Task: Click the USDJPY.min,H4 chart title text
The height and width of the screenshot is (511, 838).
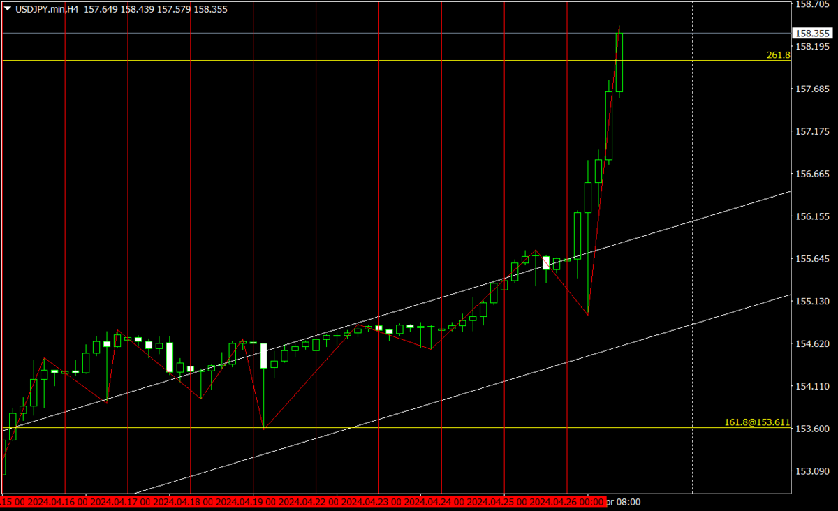Action: pyautogui.click(x=46, y=10)
